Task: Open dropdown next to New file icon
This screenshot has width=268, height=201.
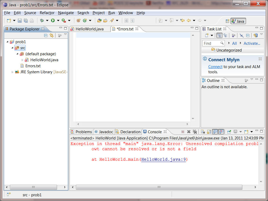Action: [x=14, y=21]
